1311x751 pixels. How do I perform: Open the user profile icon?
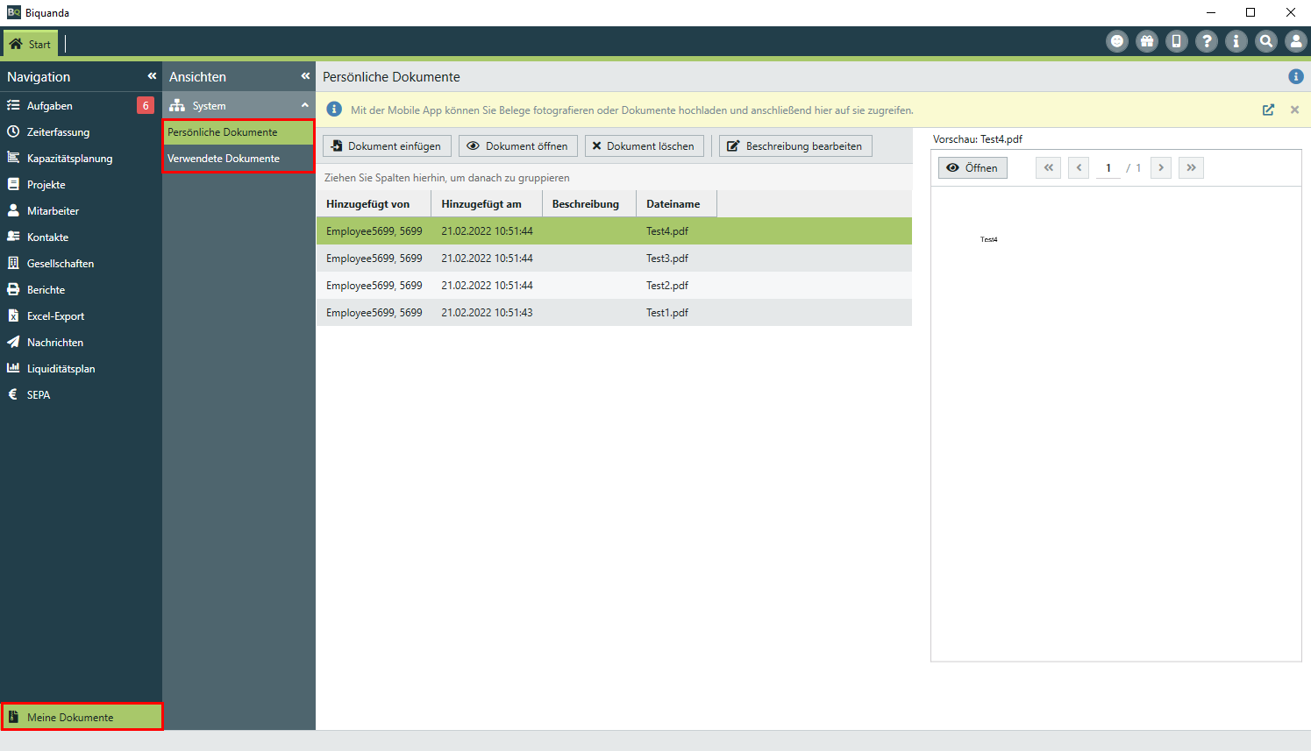click(x=1296, y=41)
